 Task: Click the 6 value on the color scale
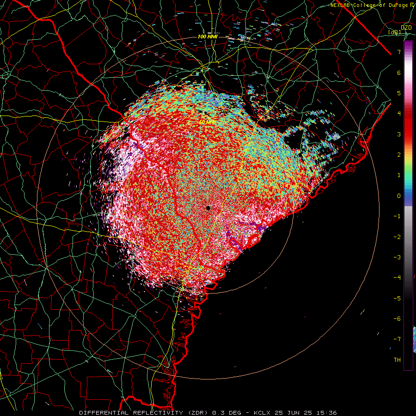coord(399,73)
